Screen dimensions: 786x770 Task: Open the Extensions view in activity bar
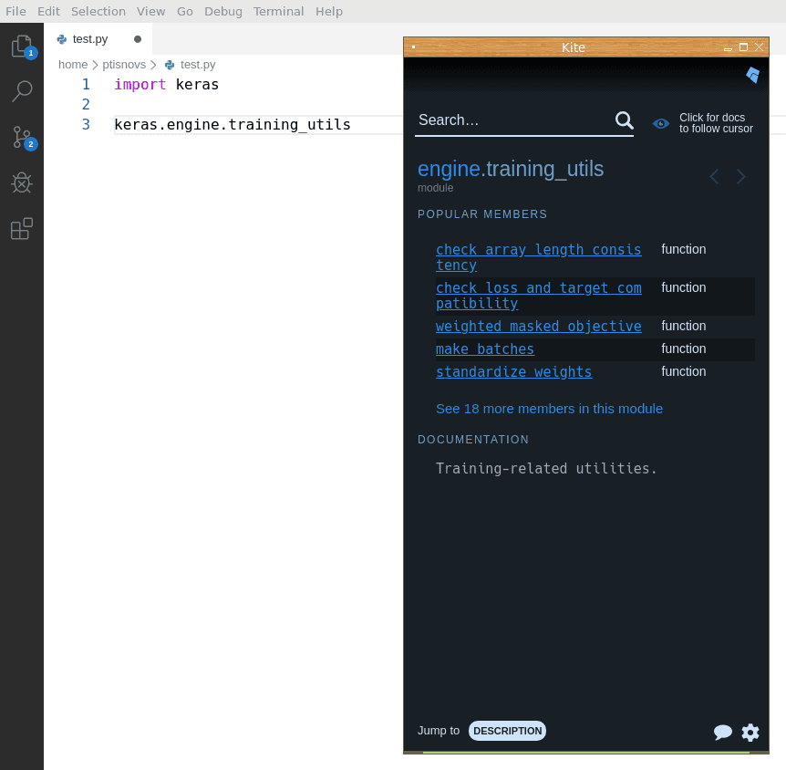coord(22,229)
